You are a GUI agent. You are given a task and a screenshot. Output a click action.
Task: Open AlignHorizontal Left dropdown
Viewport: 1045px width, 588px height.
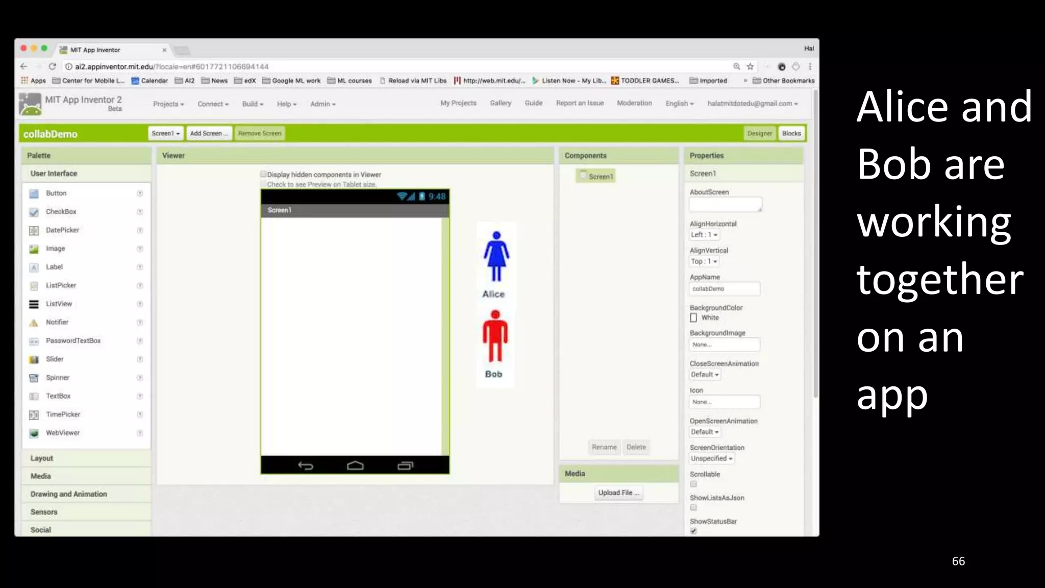pos(704,235)
